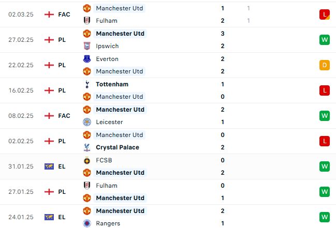Select the 24.01.25 EL match row date

pos(21,217)
